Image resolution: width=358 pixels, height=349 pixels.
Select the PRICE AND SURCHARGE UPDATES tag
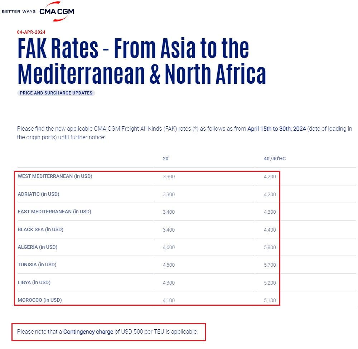56,93
